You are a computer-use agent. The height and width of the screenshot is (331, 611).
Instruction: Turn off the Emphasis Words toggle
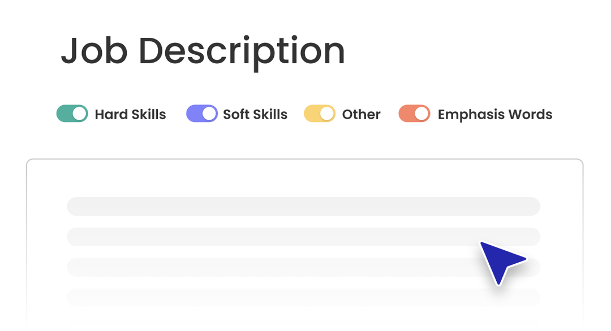point(414,114)
